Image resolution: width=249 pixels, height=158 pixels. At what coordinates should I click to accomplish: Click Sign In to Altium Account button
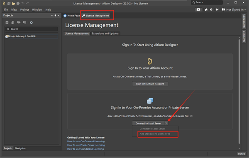pos(150,84)
